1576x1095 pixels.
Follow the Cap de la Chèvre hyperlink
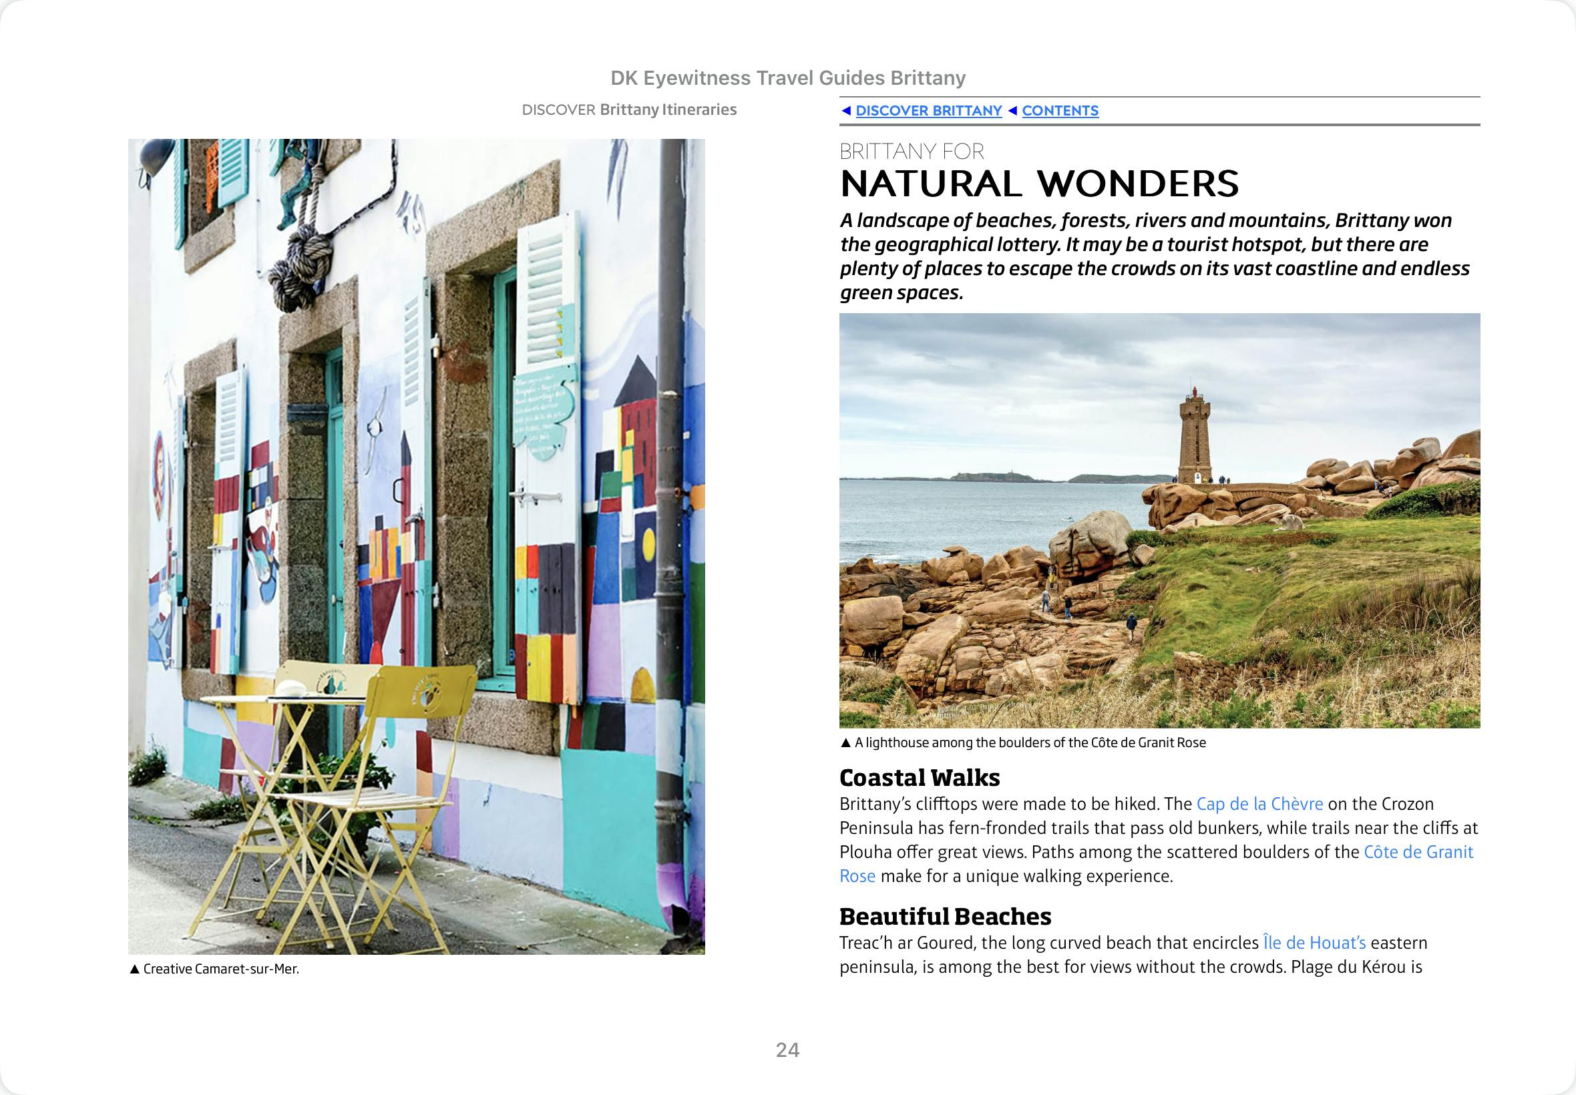[x=1259, y=803]
